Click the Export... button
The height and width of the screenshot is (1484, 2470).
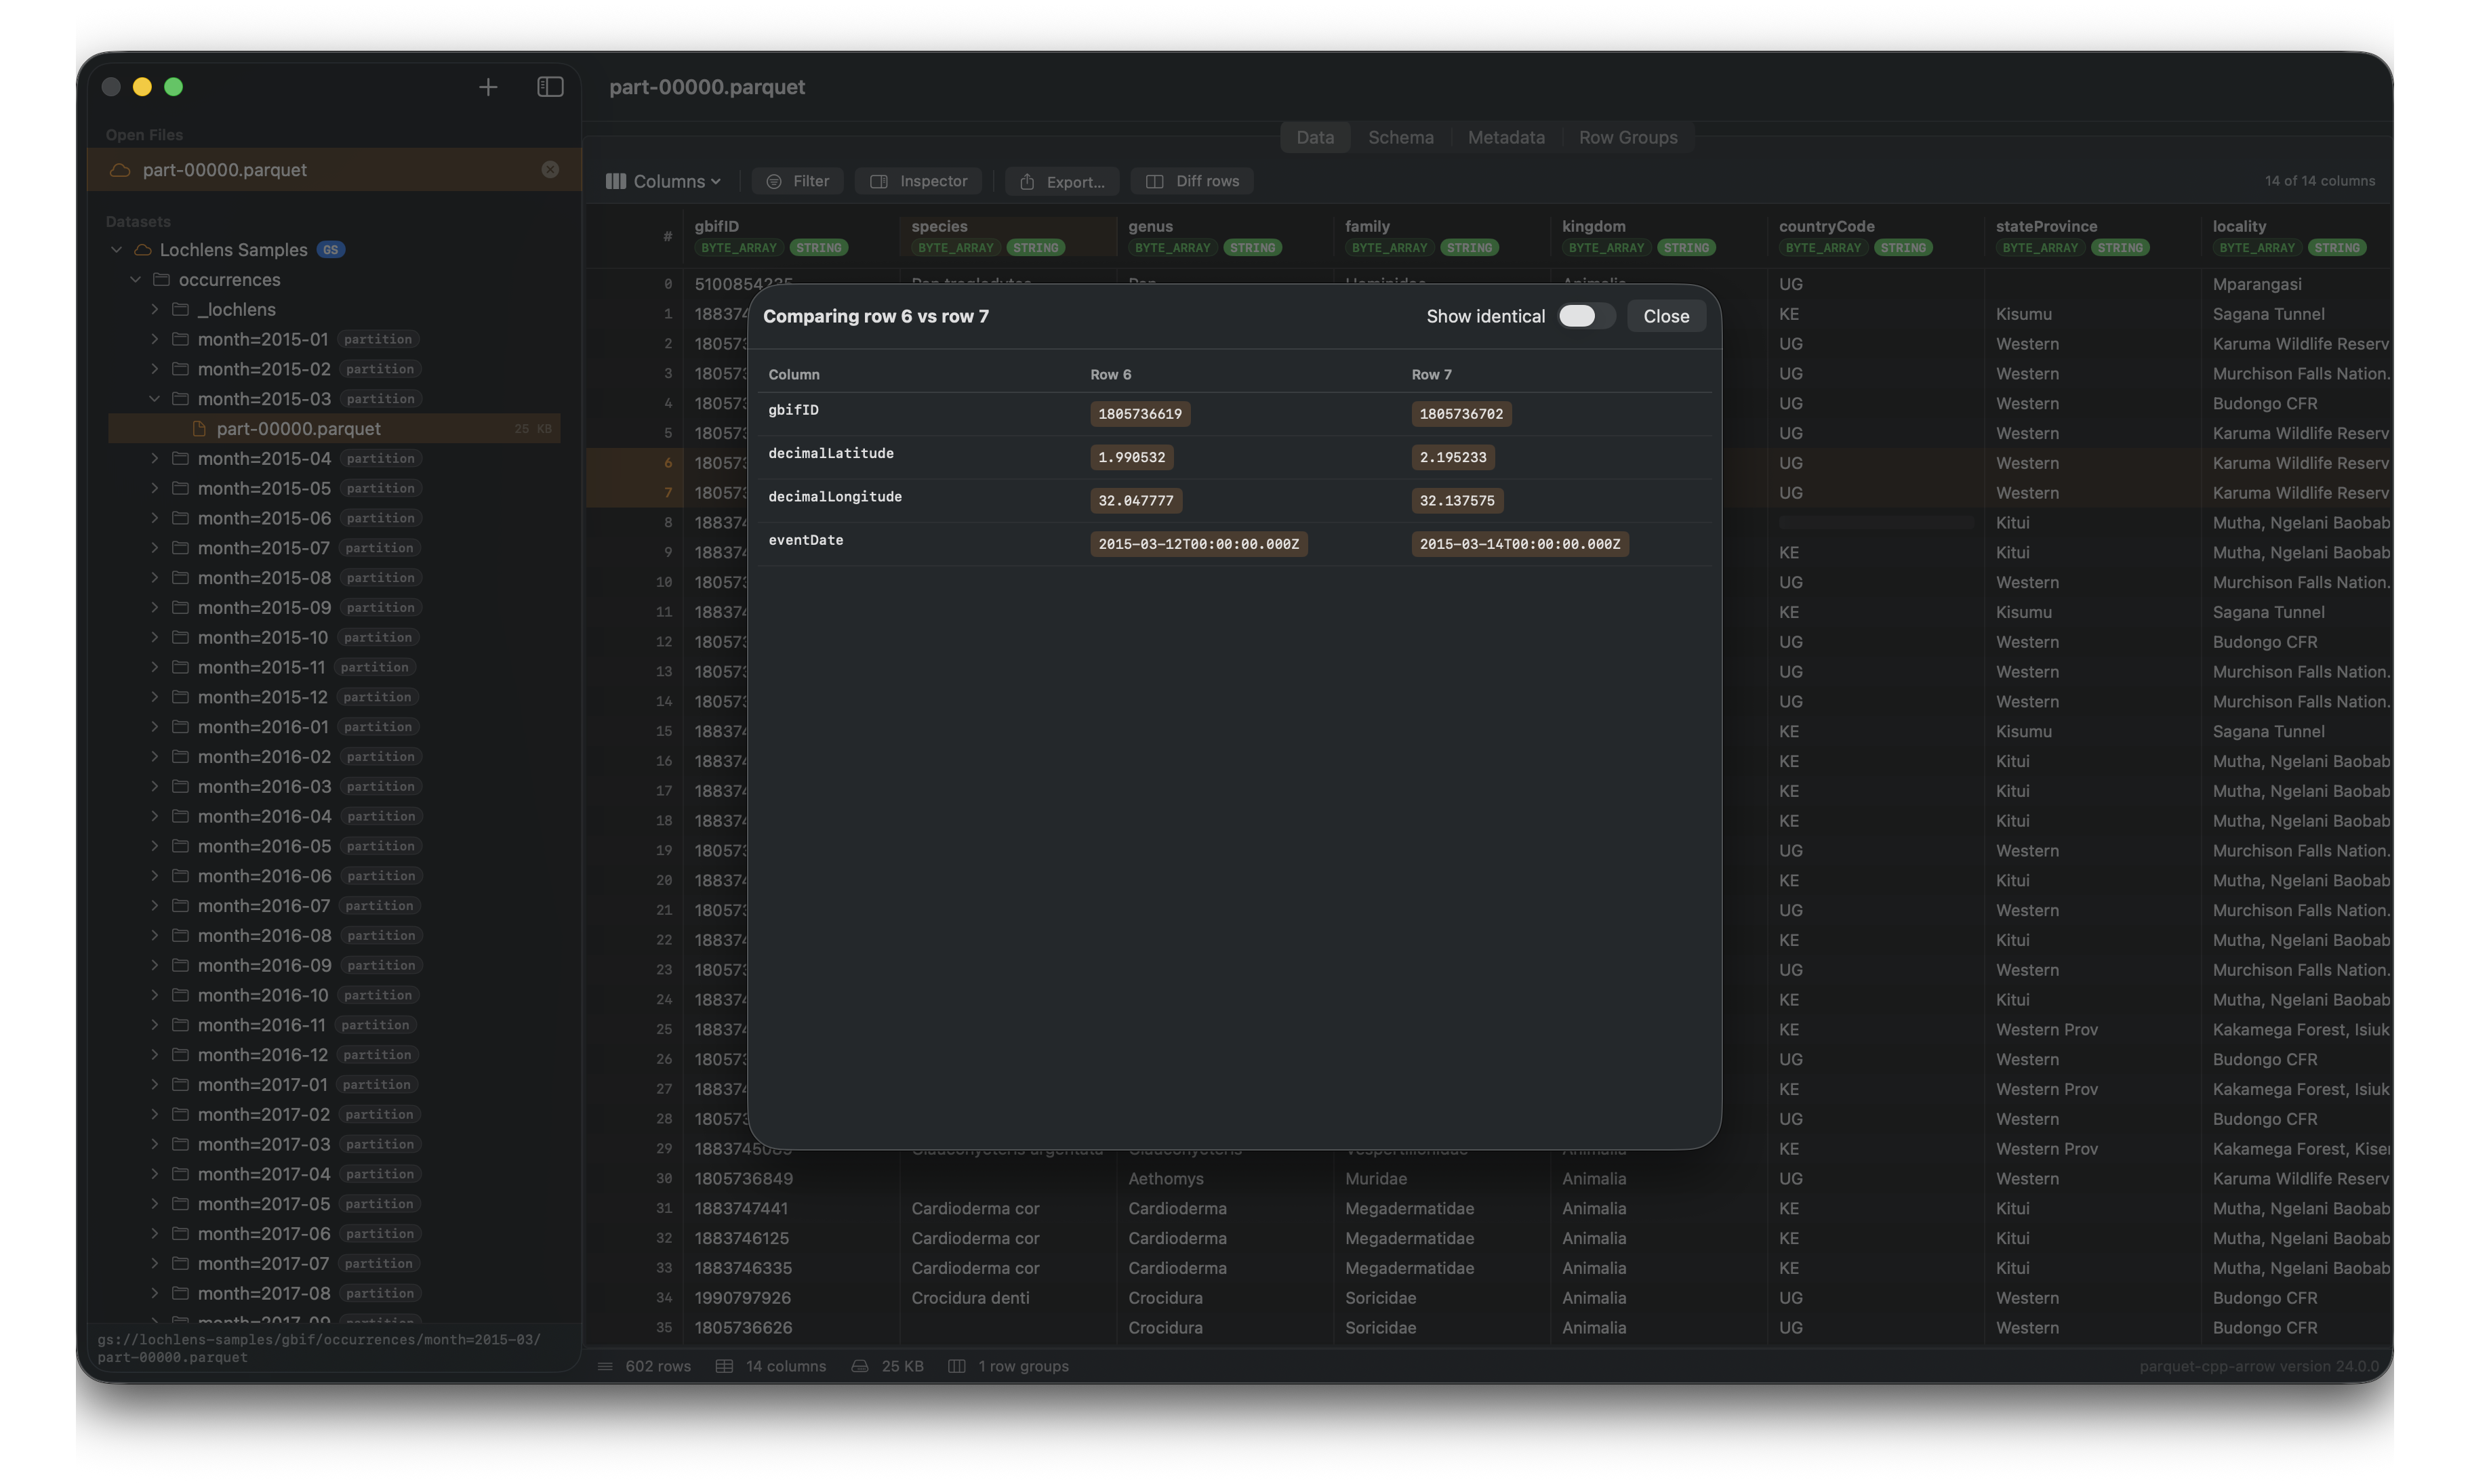[1061, 181]
